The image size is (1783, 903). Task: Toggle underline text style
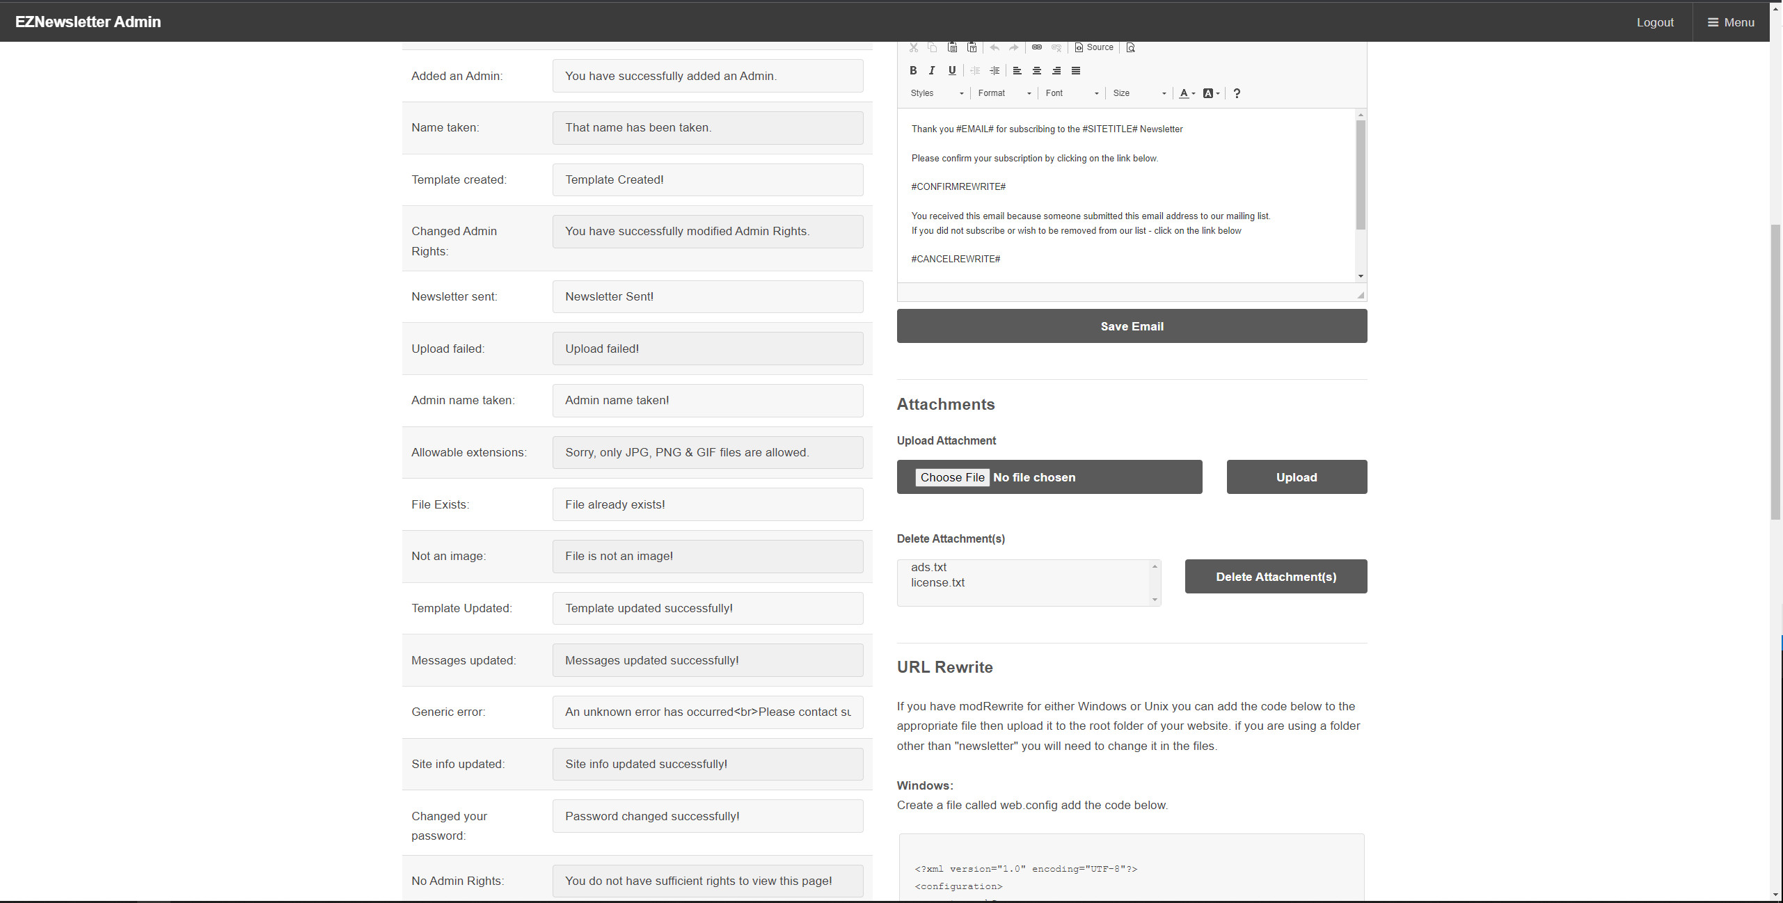(x=952, y=70)
